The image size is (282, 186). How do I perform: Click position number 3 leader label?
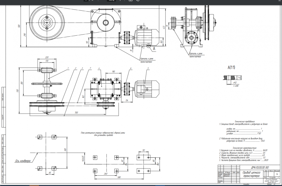point(82,68)
